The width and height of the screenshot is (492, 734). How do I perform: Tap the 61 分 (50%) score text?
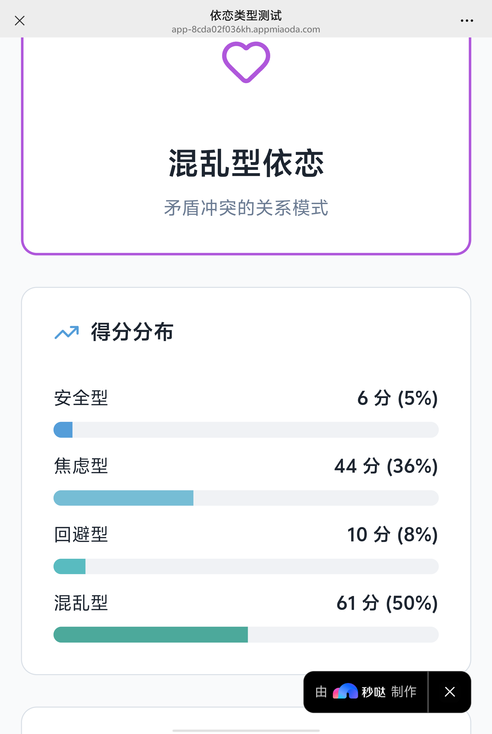(387, 603)
